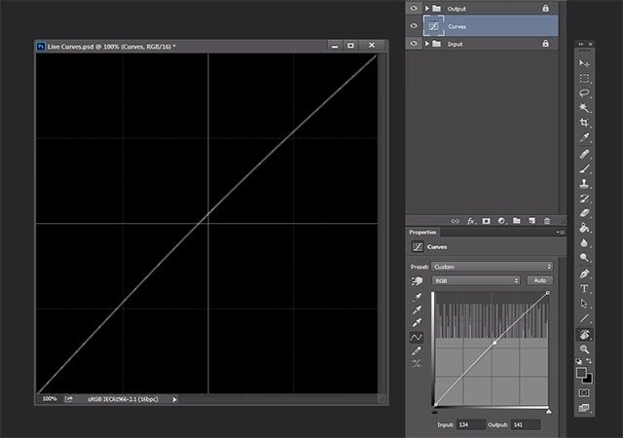Image resolution: width=623 pixels, height=438 pixels.
Task: Create new fill or adjustment layer
Action: coord(501,221)
